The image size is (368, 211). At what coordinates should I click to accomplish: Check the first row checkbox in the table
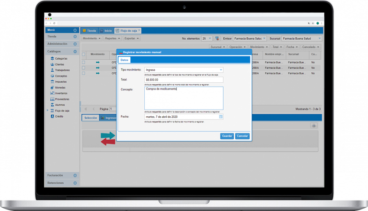[x=83, y=62]
